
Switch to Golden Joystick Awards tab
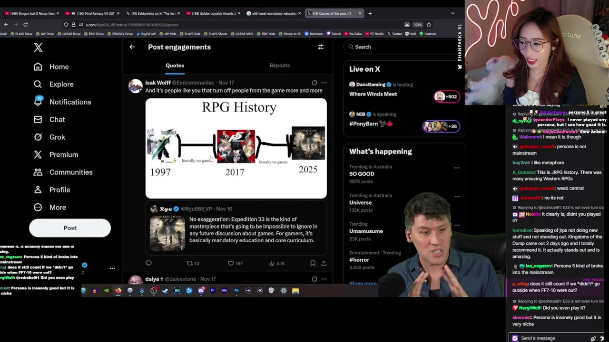212,13
